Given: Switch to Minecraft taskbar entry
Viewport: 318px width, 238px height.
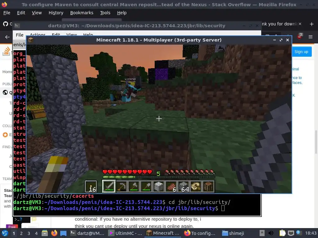Looking at the screenshot, I should tap(163, 233).
